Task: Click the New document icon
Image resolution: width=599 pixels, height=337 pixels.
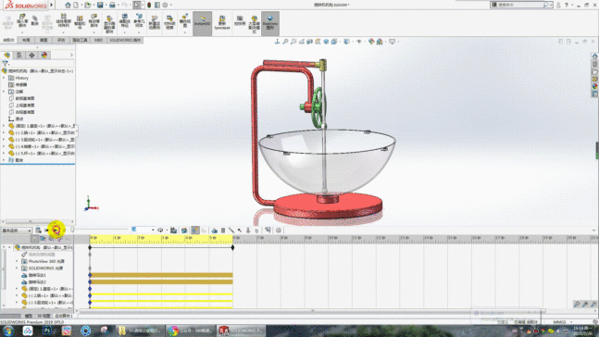Action: pyautogui.click(x=76, y=5)
